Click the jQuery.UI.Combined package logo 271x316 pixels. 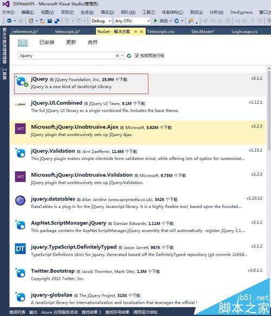[x=21, y=105]
